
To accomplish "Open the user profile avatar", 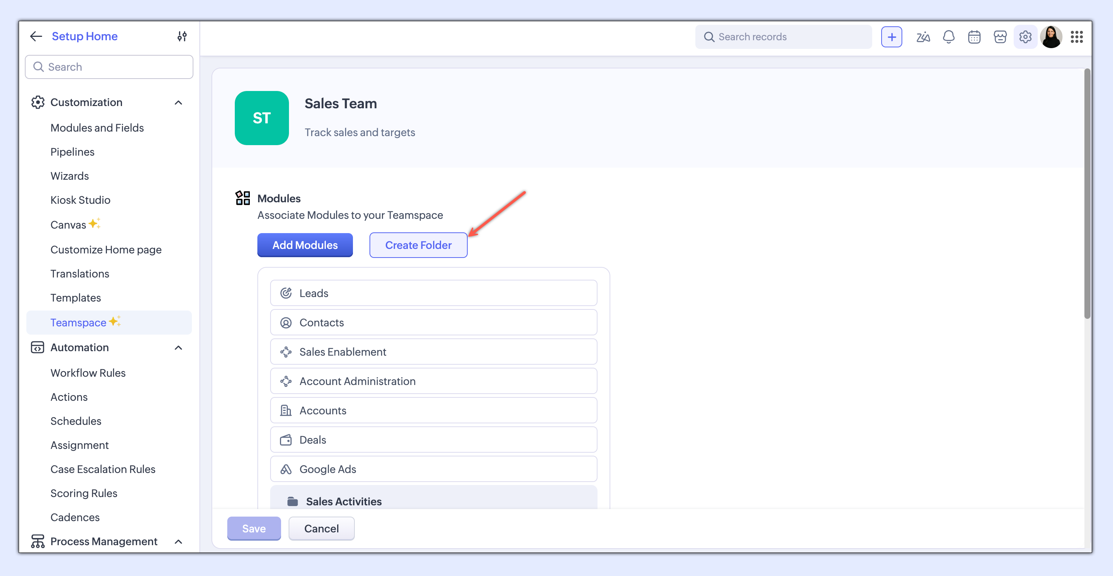I will coord(1051,37).
